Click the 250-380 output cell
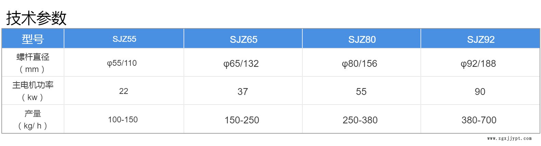The image size is (541, 146). pyautogui.click(x=360, y=120)
